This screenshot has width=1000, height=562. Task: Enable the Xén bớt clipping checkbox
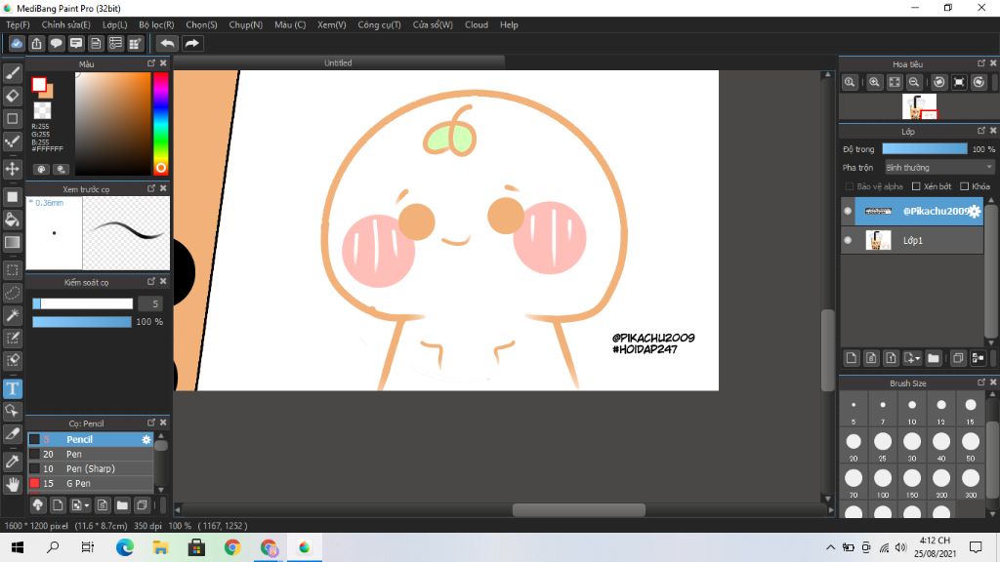click(916, 186)
